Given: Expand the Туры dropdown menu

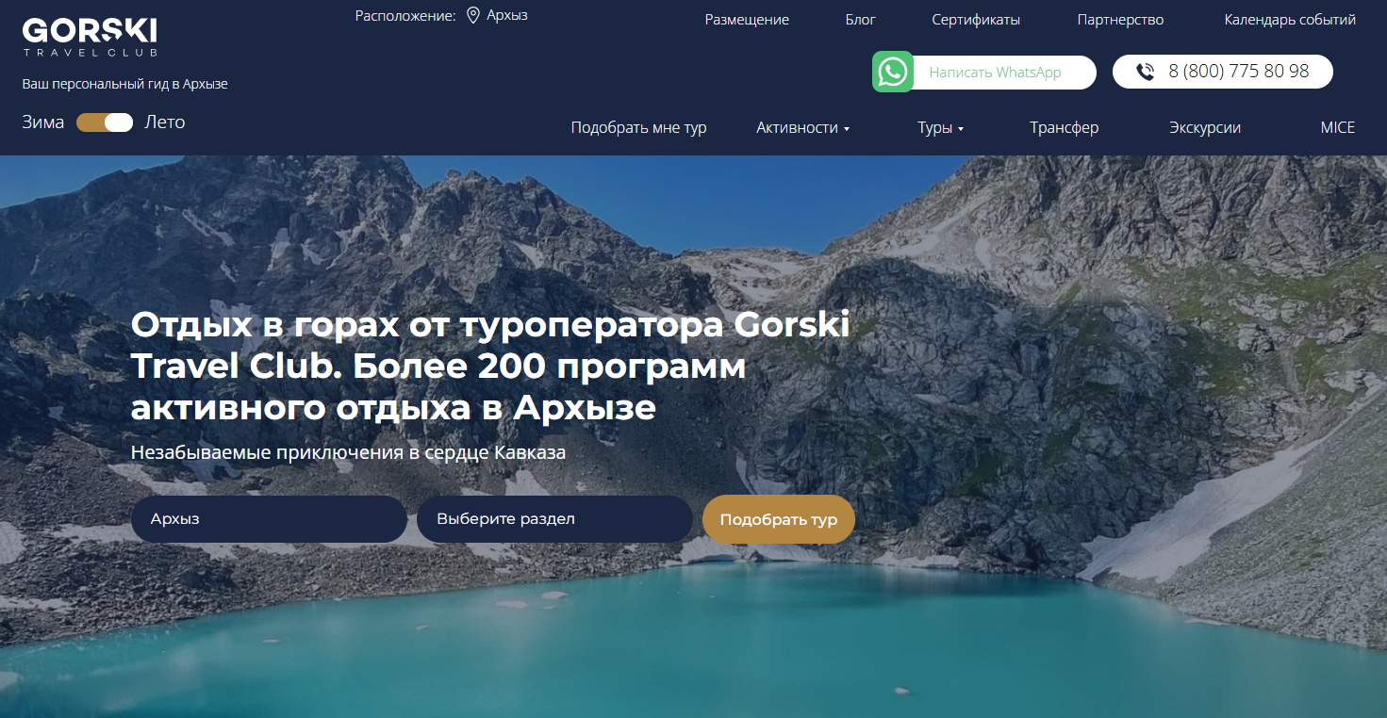Looking at the screenshot, I should [x=940, y=128].
